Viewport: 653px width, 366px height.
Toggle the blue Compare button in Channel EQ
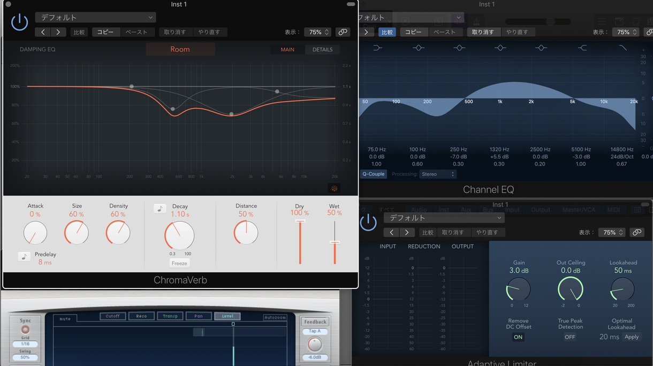pyautogui.click(x=387, y=32)
